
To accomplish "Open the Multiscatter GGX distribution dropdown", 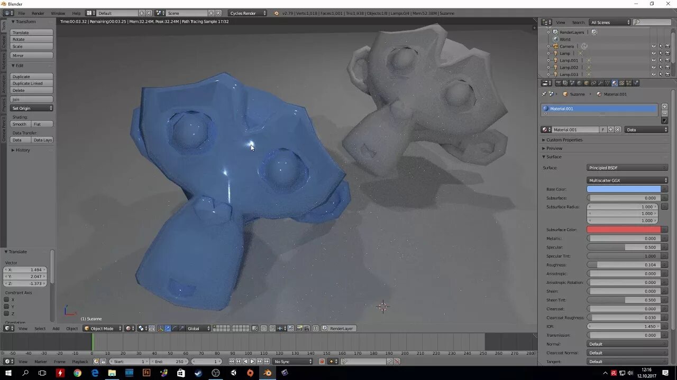I will [x=627, y=180].
